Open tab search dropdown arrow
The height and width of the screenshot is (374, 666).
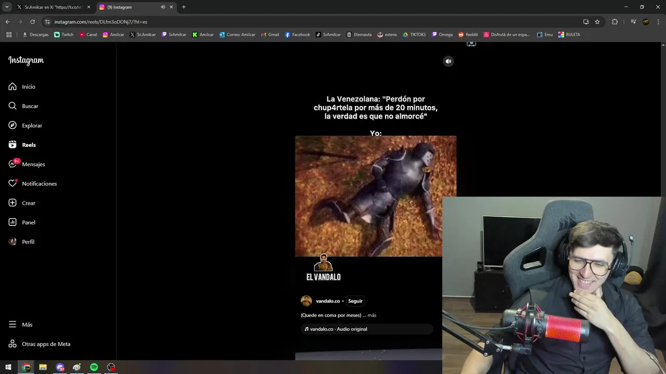pos(7,7)
